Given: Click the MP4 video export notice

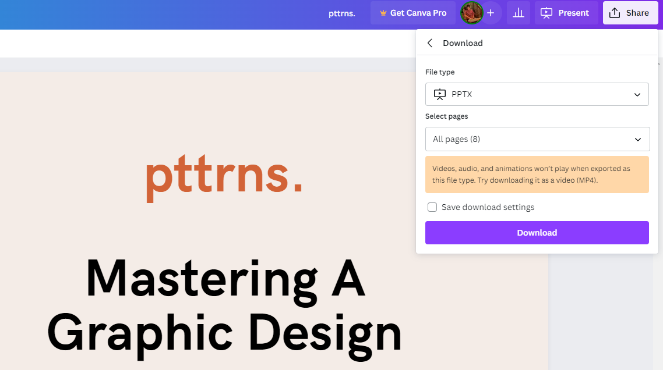Looking at the screenshot, I should (537, 175).
